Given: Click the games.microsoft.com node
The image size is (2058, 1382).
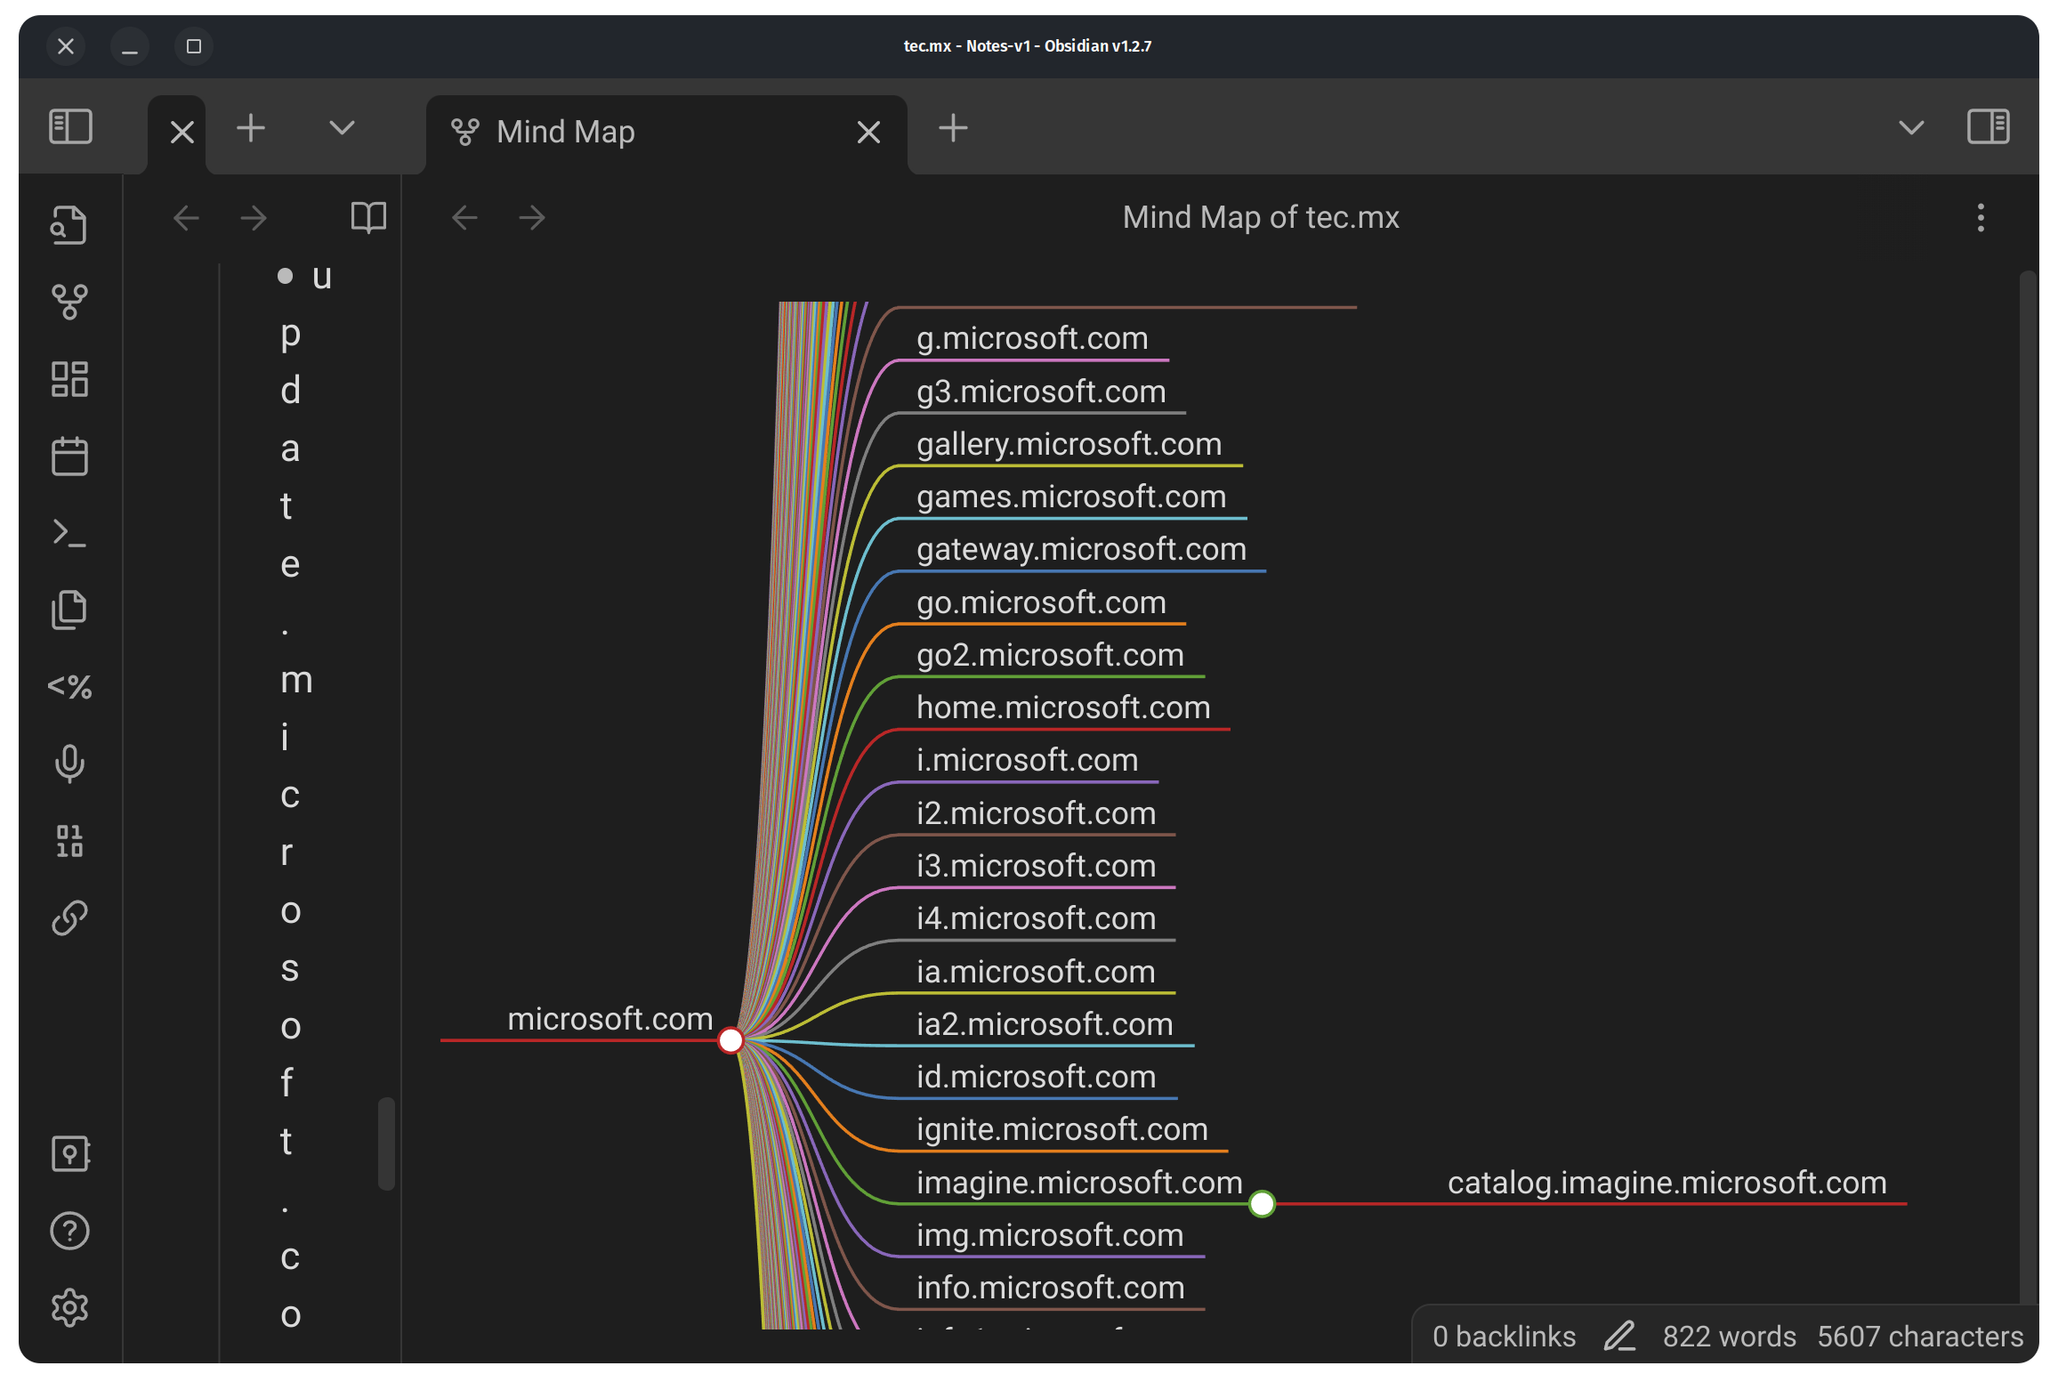Looking at the screenshot, I should click(x=1071, y=497).
